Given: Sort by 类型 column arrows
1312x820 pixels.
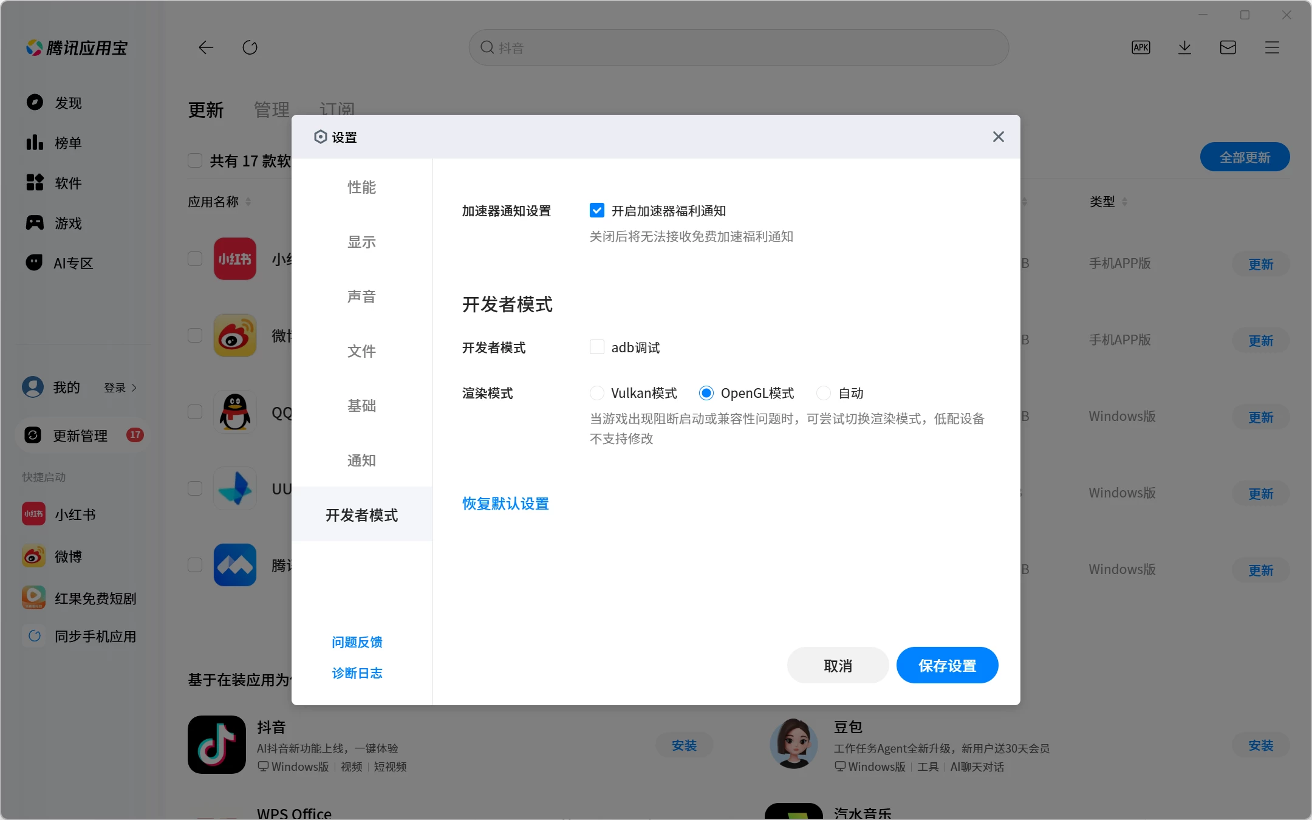Looking at the screenshot, I should [x=1124, y=202].
